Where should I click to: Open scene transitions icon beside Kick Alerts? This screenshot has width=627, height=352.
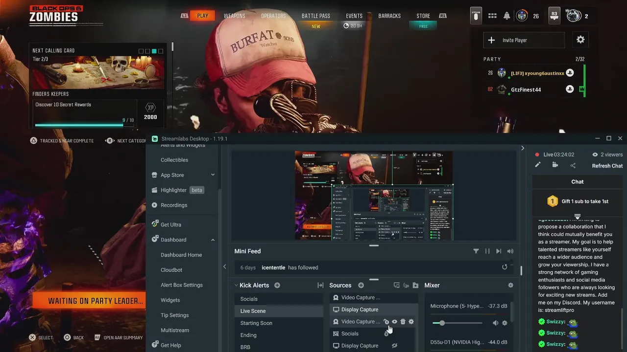tap(320, 286)
